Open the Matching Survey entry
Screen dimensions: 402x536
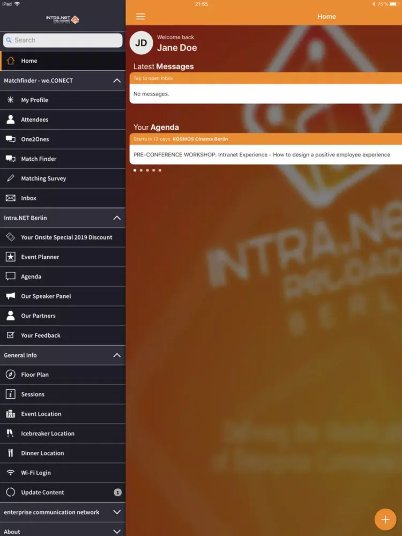(x=63, y=178)
